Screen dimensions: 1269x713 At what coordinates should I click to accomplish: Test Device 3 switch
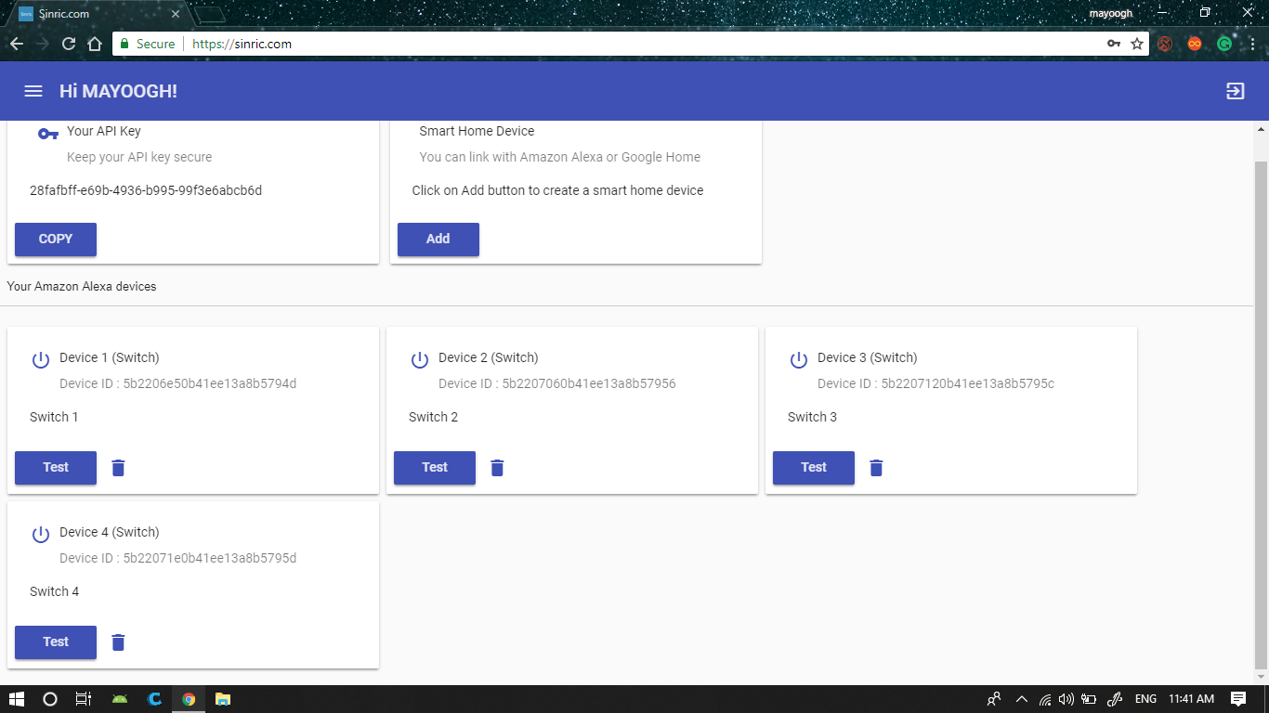(814, 468)
